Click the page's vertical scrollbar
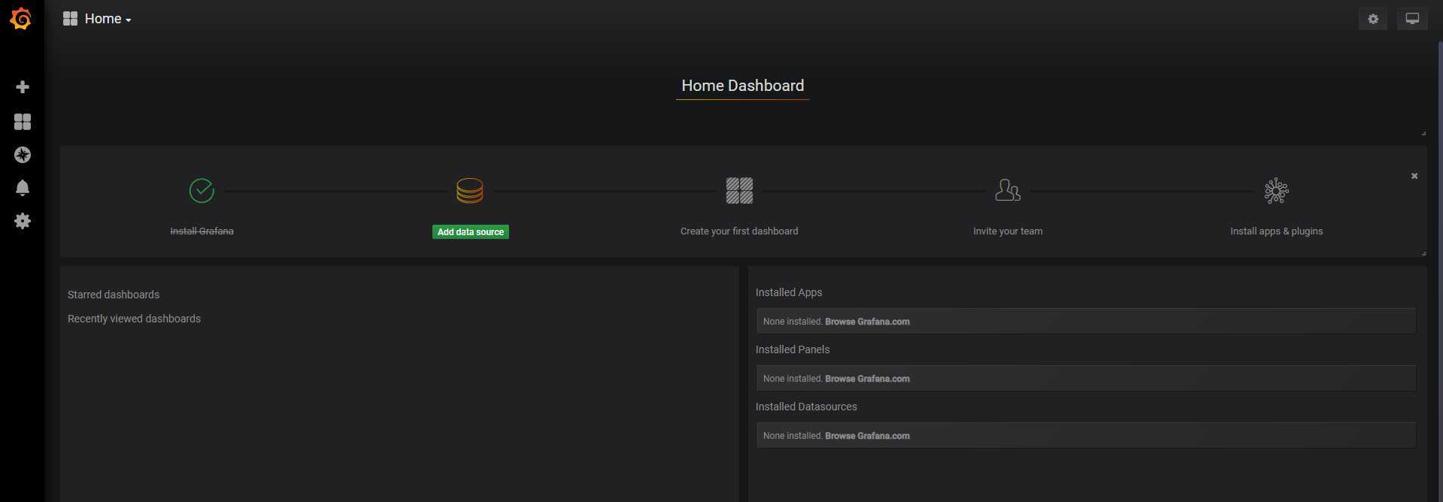 coord(1439,271)
